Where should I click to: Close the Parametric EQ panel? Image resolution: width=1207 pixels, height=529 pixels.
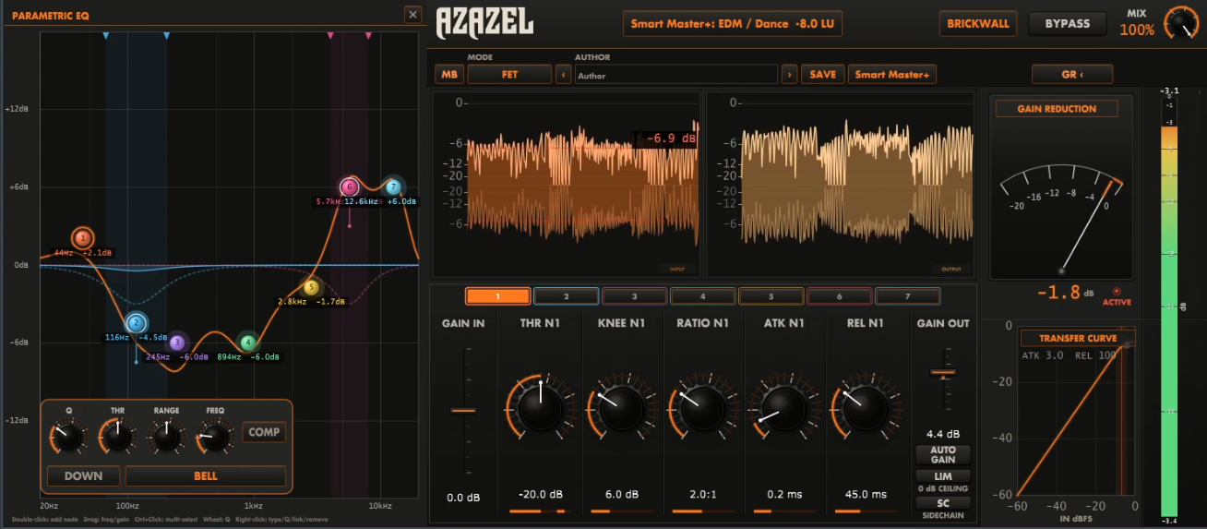coord(412,15)
